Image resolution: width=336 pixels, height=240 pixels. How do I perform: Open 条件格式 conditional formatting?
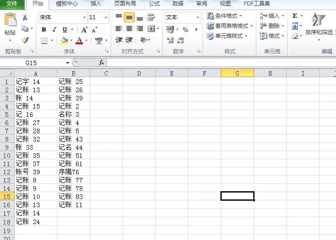[x=224, y=16]
